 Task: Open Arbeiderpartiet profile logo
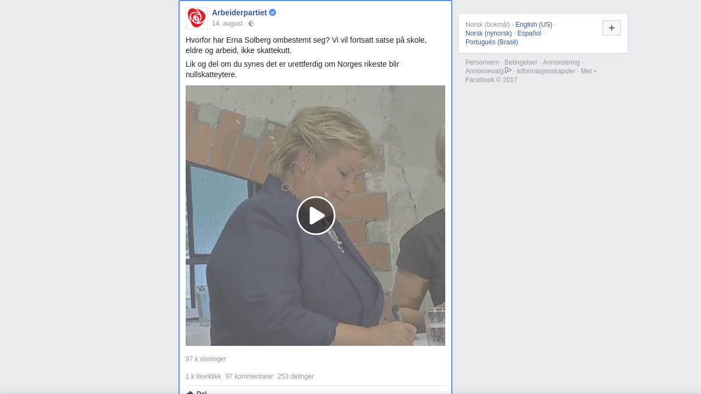pyautogui.click(x=197, y=18)
